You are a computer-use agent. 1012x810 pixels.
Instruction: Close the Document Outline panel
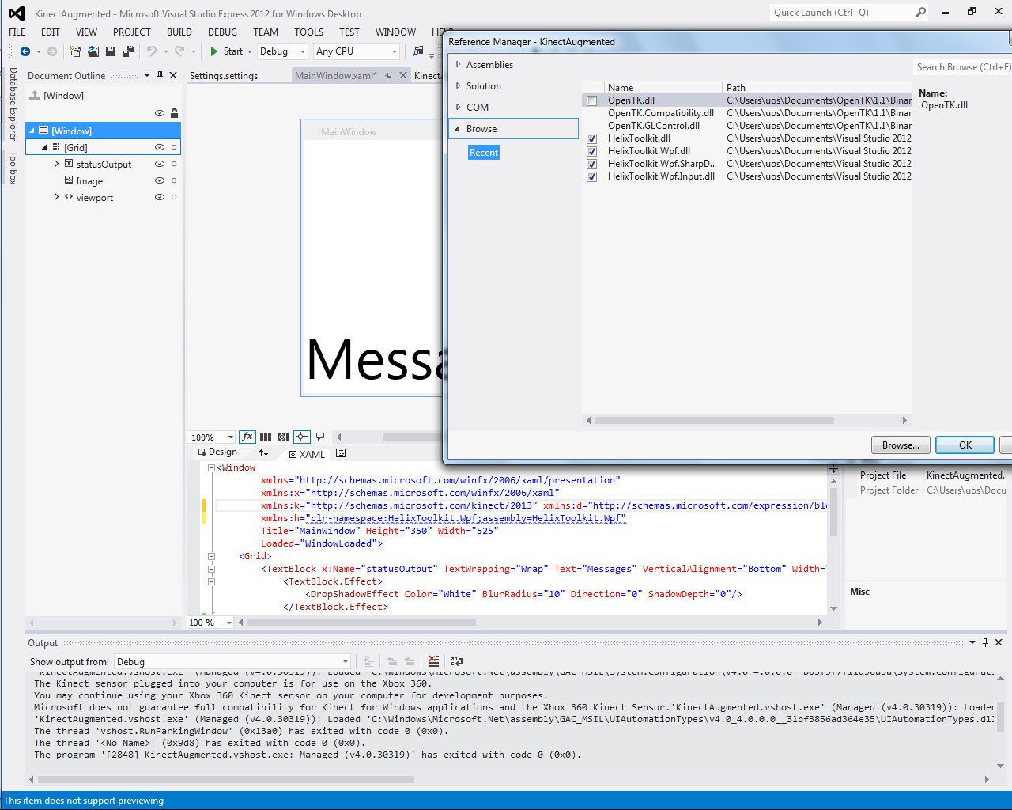(x=174, y=75)
